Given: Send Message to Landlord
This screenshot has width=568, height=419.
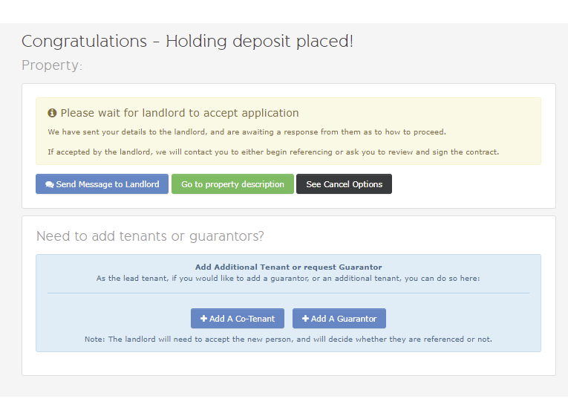Looking at the screenshot, I should click(x=102, y=183).
